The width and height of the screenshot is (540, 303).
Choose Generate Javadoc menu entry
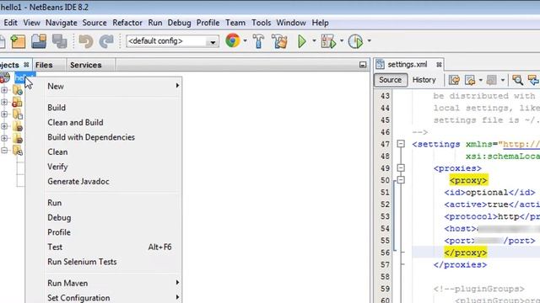pyautogui.click(x=78, y=182)
